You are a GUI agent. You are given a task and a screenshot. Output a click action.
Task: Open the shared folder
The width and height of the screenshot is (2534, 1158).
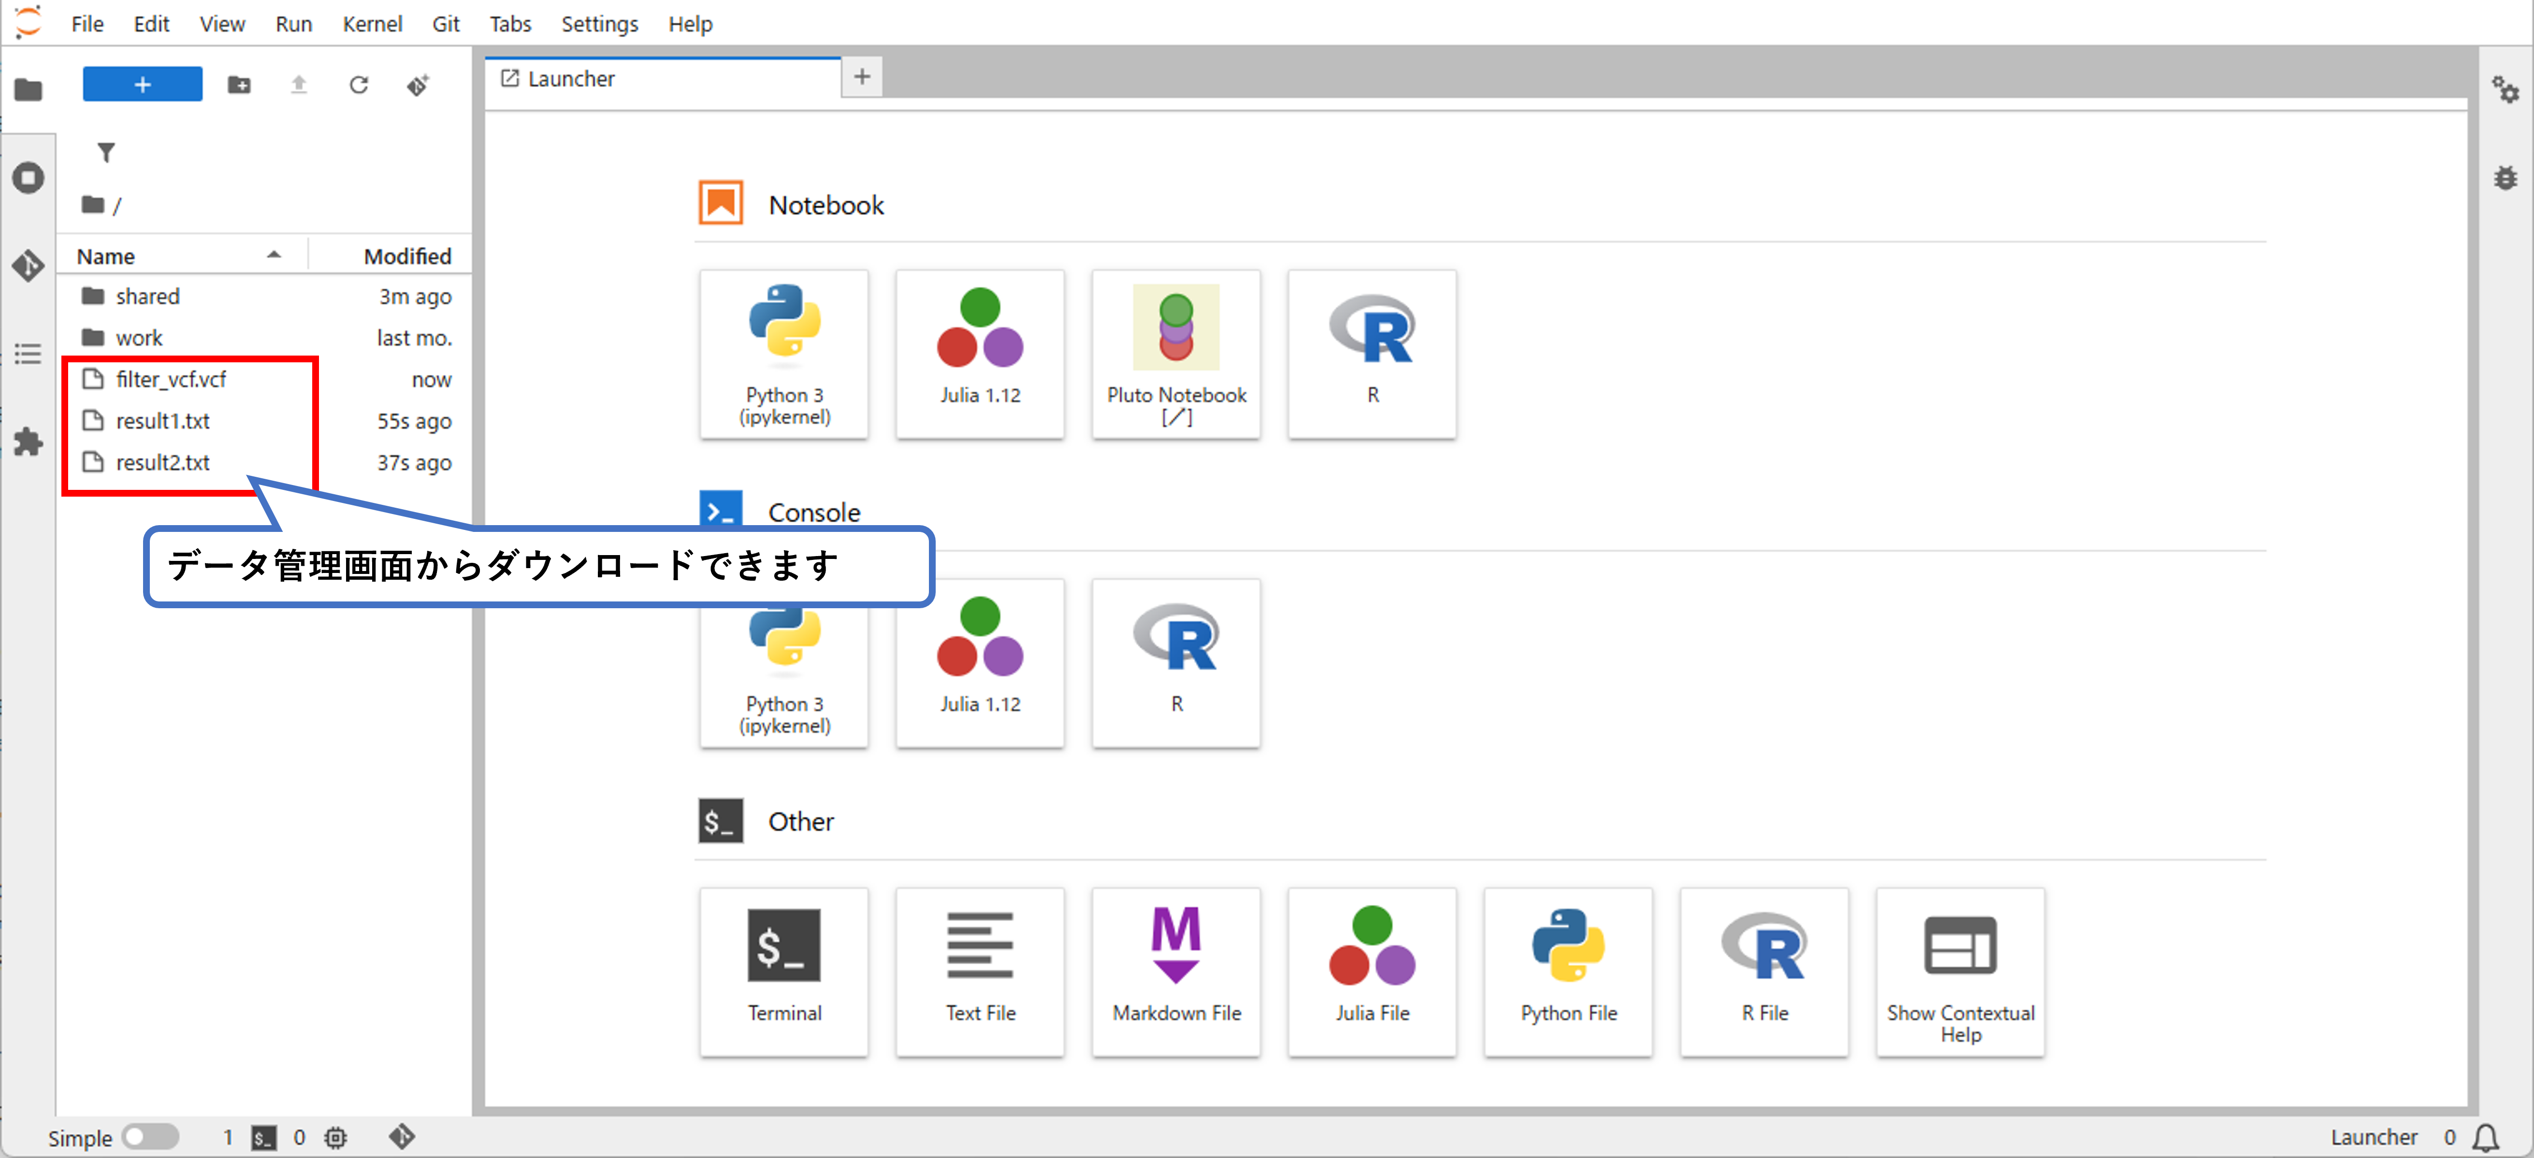(147, 296)
